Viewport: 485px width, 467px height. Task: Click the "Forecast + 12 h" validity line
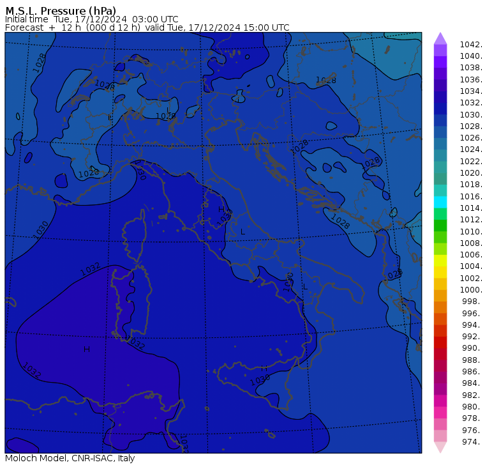[x=147, y=27]
